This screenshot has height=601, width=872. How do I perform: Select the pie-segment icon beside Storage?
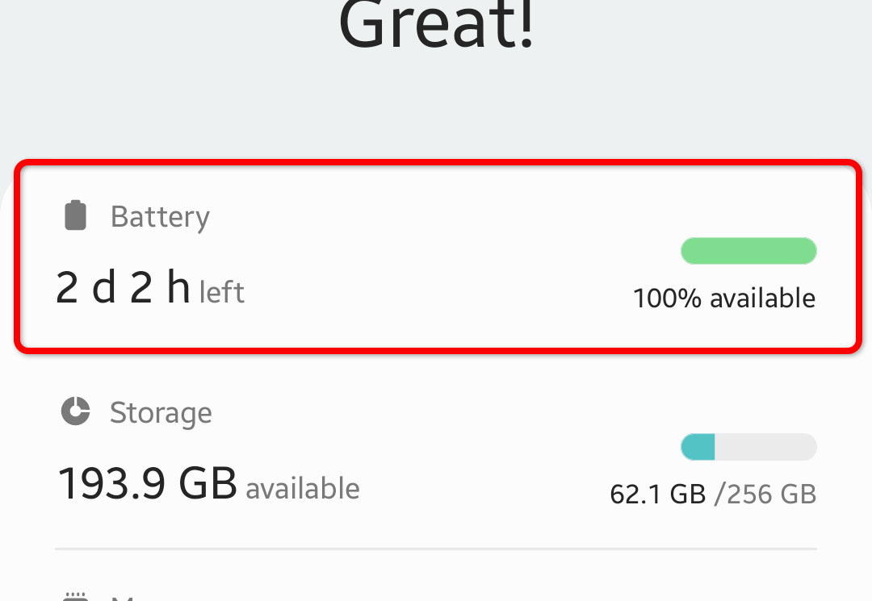[x=74, y=411]
